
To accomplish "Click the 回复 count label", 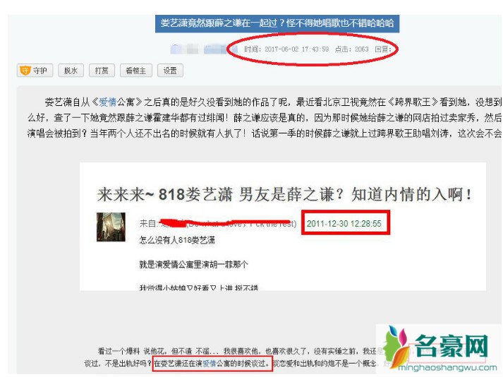I will click(383, 49).
